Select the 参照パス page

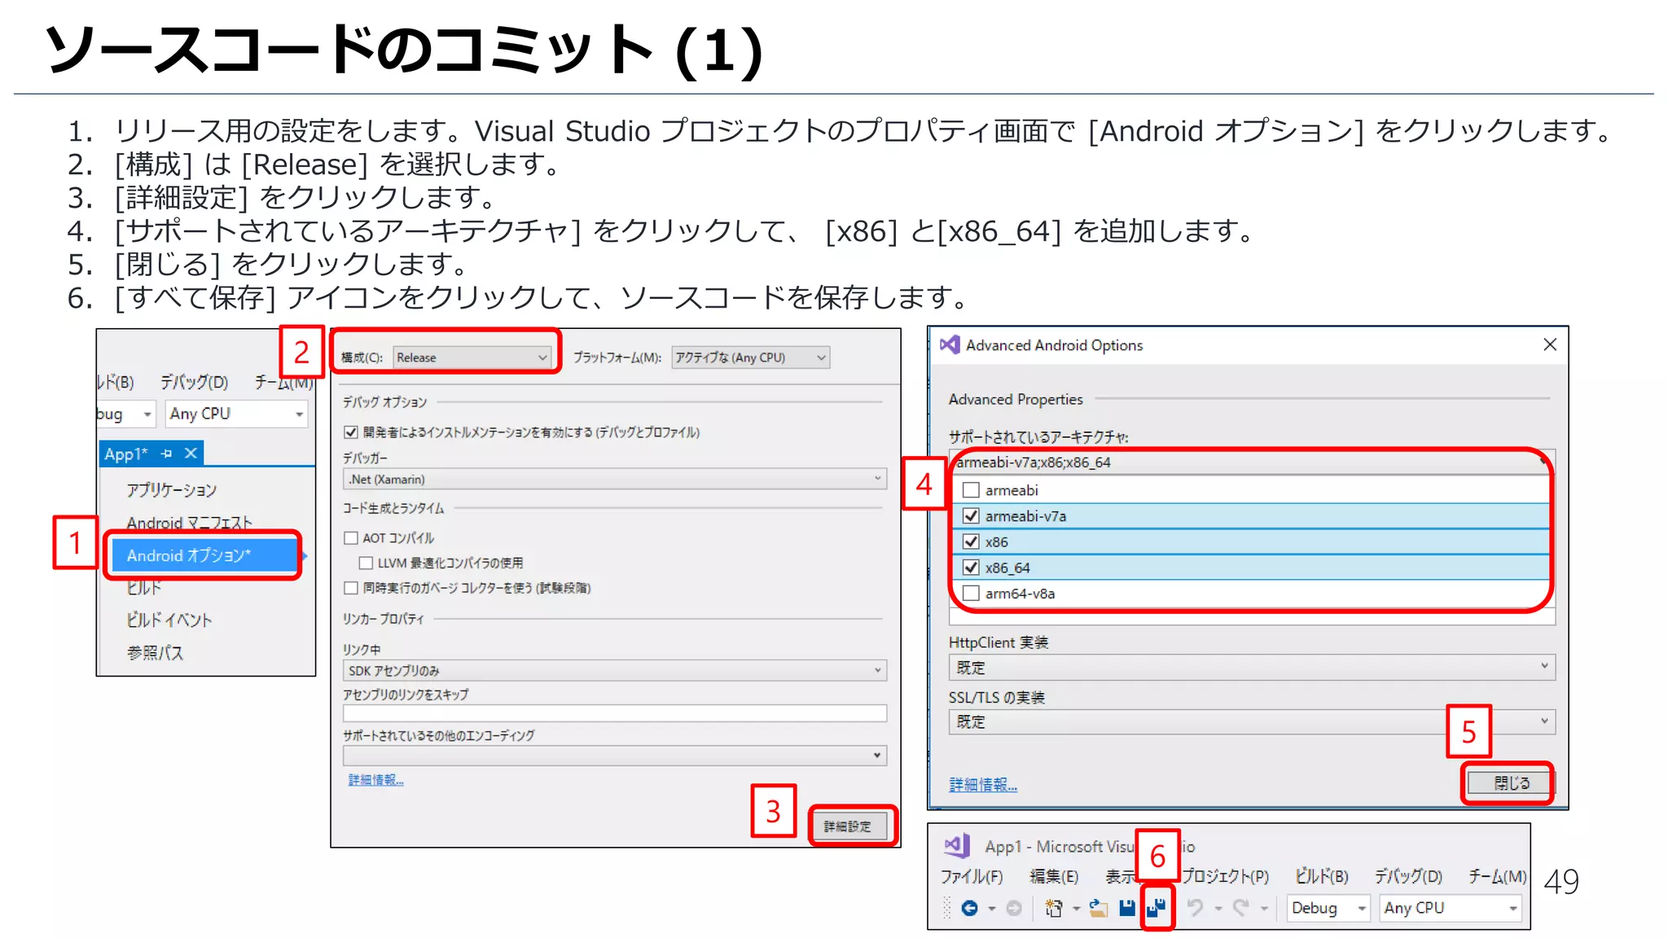[155, 652]
